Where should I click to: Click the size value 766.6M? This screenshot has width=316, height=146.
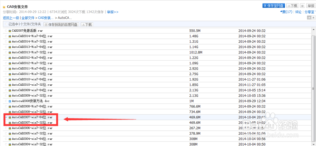point(195,106)
